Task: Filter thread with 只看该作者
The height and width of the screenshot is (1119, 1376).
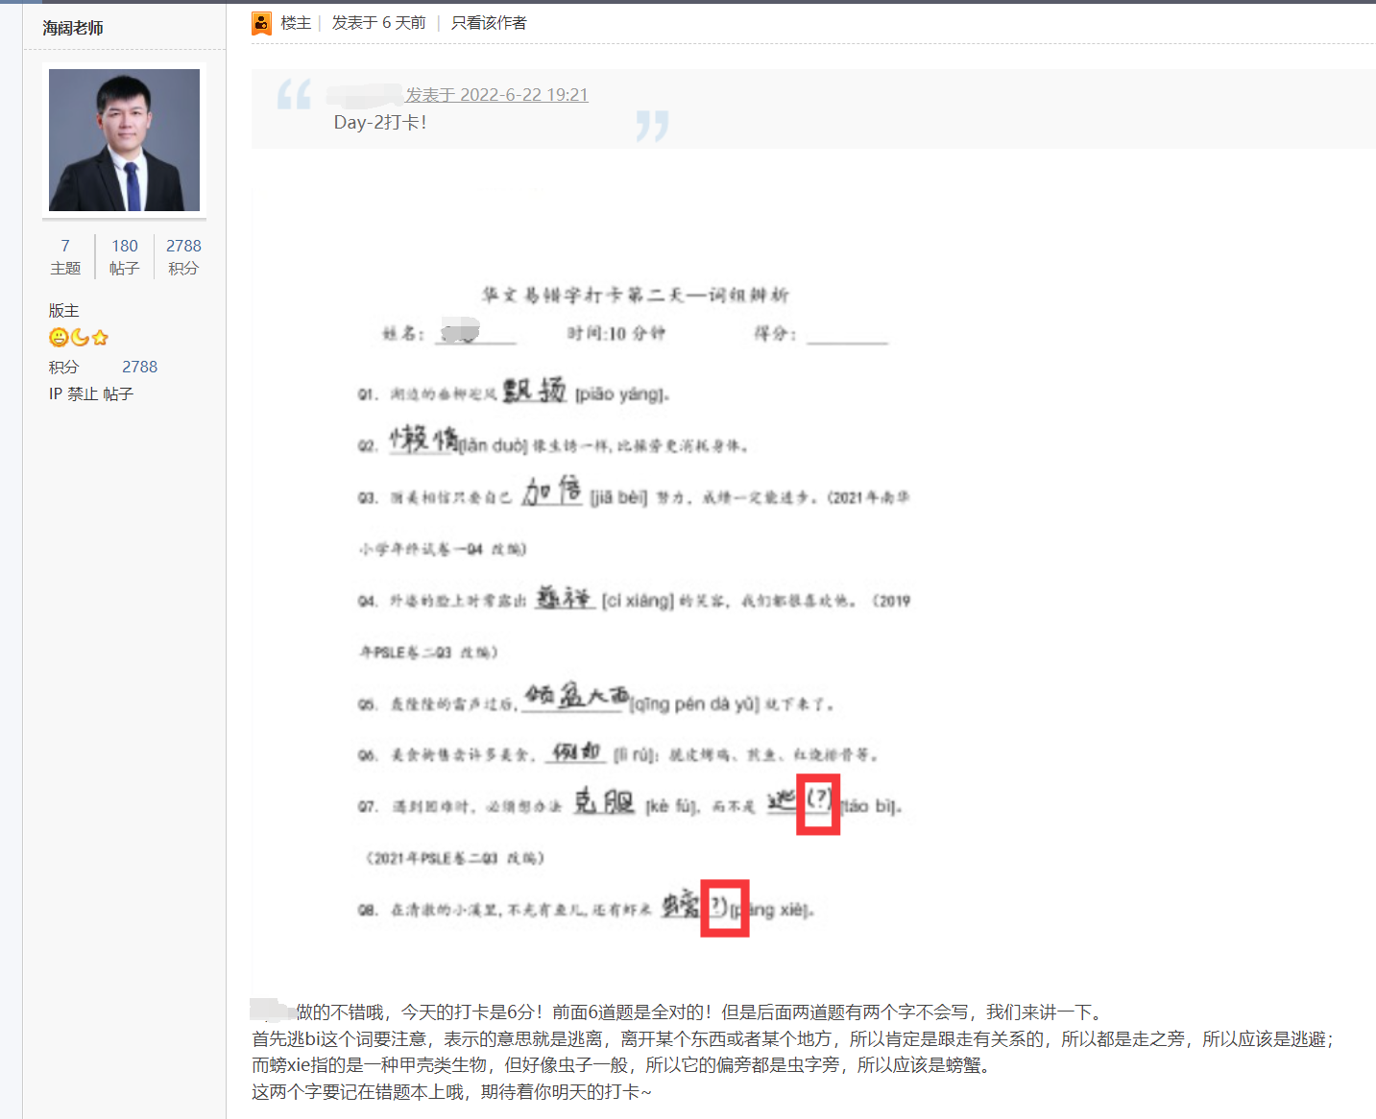Action: pos(489,23)
